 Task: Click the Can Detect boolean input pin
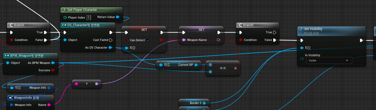point(126,40)
